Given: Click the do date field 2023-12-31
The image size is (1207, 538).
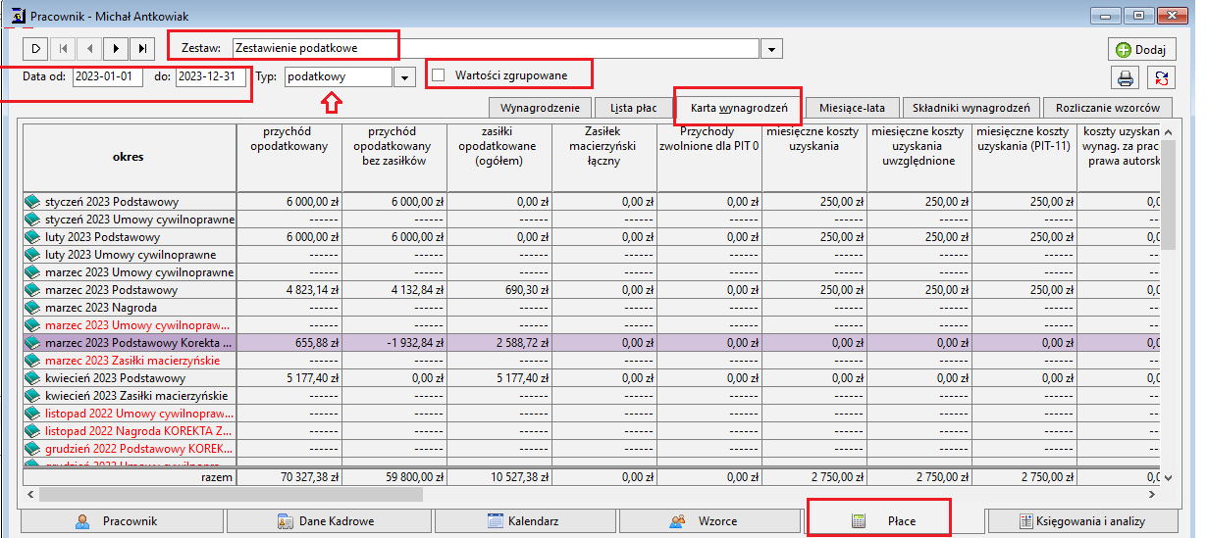Looking at the screenshot, I should pos(211,75).
